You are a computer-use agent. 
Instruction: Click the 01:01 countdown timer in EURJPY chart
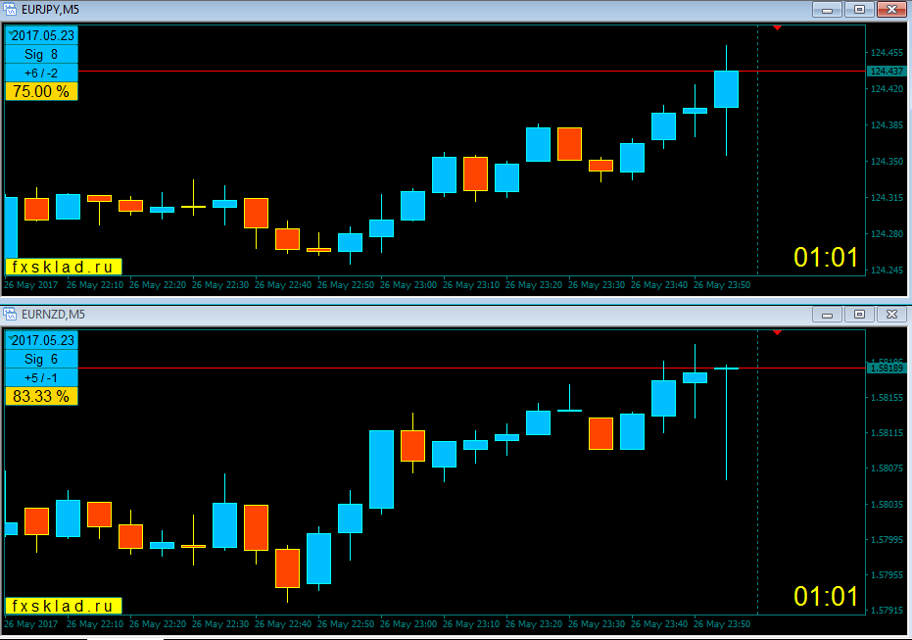(x=826, y=257)
